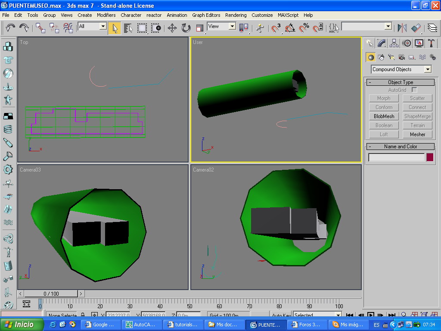
Task: Click Named Selection Sets edit icon
Action: pos(334,28)
